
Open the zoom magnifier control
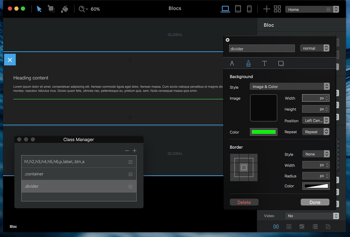point(82,9)
